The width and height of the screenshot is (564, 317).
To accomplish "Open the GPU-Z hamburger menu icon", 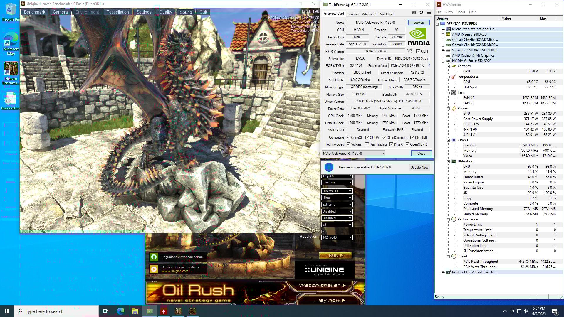I will click(429, 12).
